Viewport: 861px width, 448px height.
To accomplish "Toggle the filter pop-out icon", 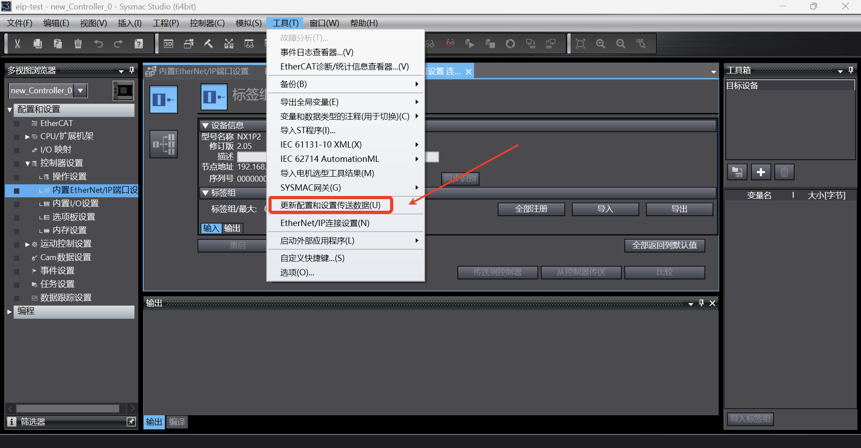I will pos(131,422).
